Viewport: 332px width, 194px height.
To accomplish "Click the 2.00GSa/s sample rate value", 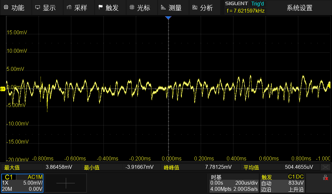I will (246, 189).
